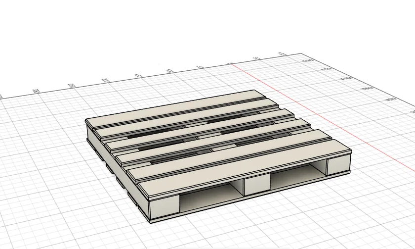
Task: Select the right corner block on front face
Action: pyautogui.click(x=339, y=165)
